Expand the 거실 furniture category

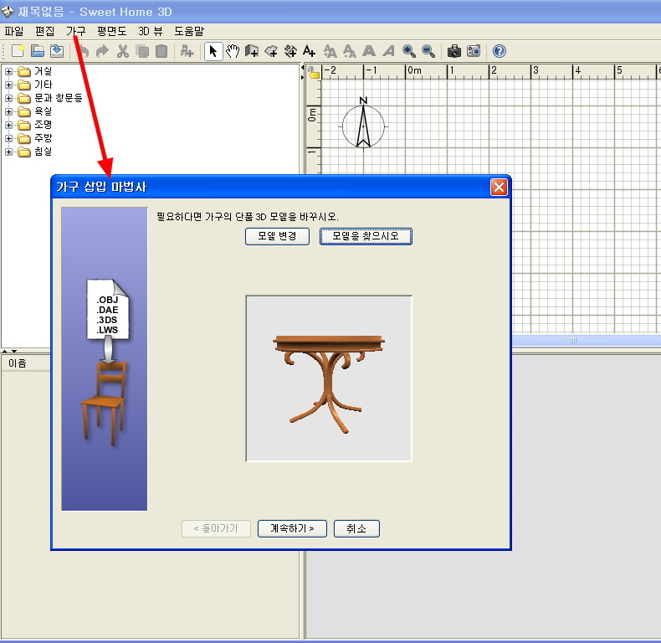click(9, 71)
